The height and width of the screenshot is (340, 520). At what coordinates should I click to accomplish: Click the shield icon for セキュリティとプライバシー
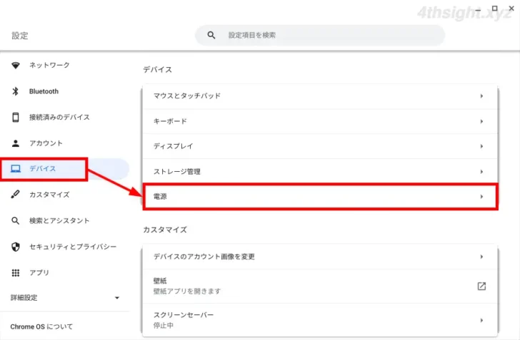(x=15, y=247)
